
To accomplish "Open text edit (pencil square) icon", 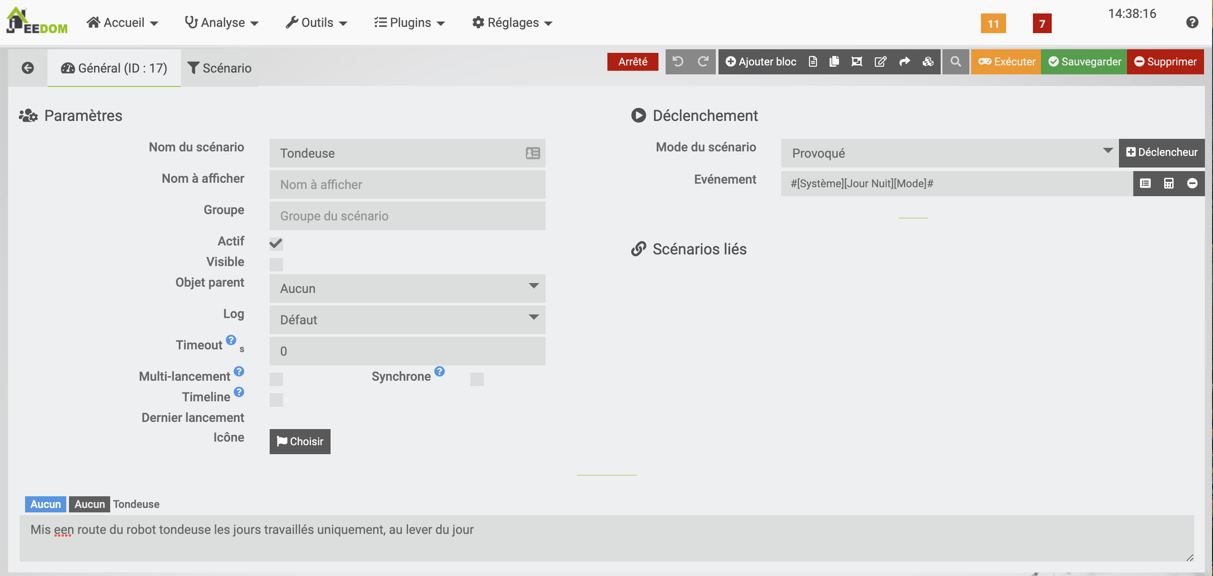I will [x=880, y=62].
